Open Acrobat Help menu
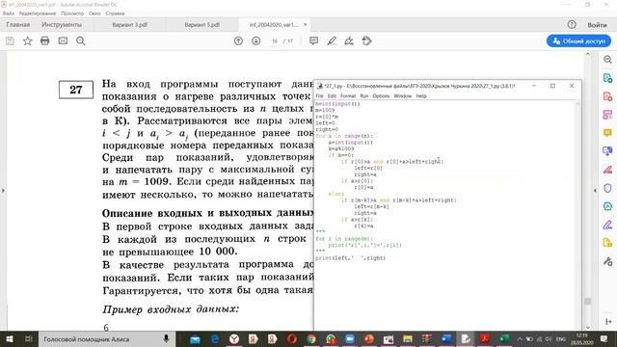Image resolution: width=617 pixels, height=347 pixels. [115, 13]
